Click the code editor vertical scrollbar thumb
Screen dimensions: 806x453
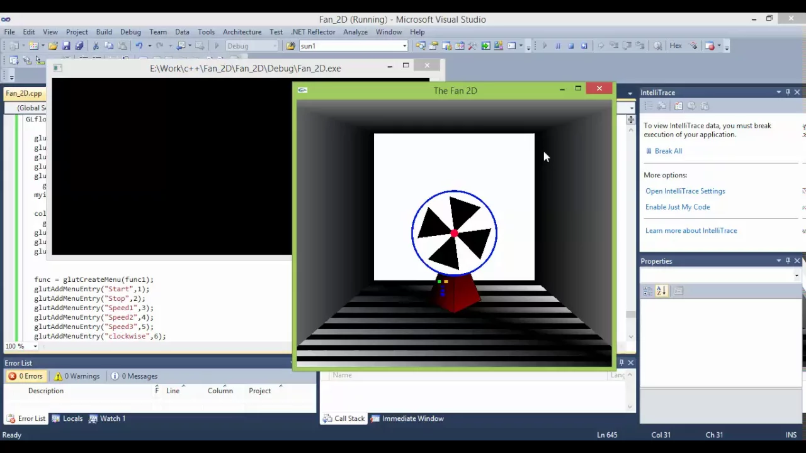[631, 315]
